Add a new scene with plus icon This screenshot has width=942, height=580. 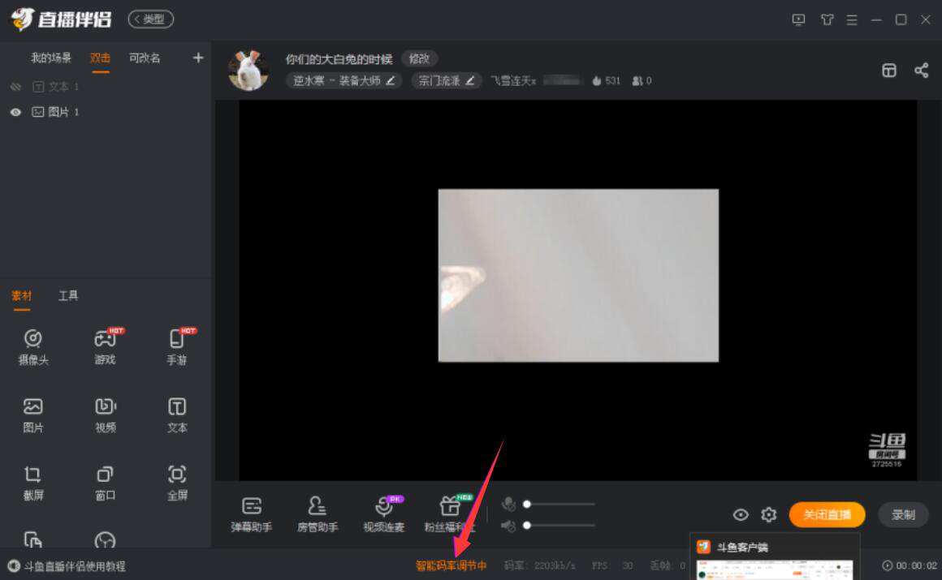tap(197, 58)
